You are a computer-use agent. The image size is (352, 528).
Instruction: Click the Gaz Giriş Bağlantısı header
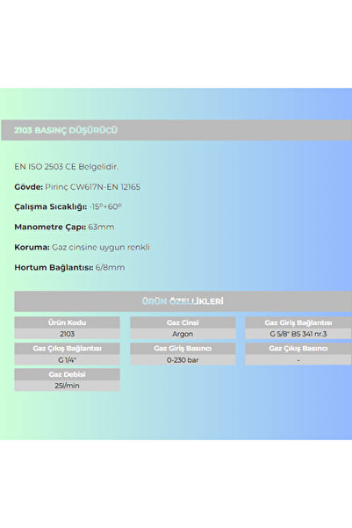click(x=298, y=322)
